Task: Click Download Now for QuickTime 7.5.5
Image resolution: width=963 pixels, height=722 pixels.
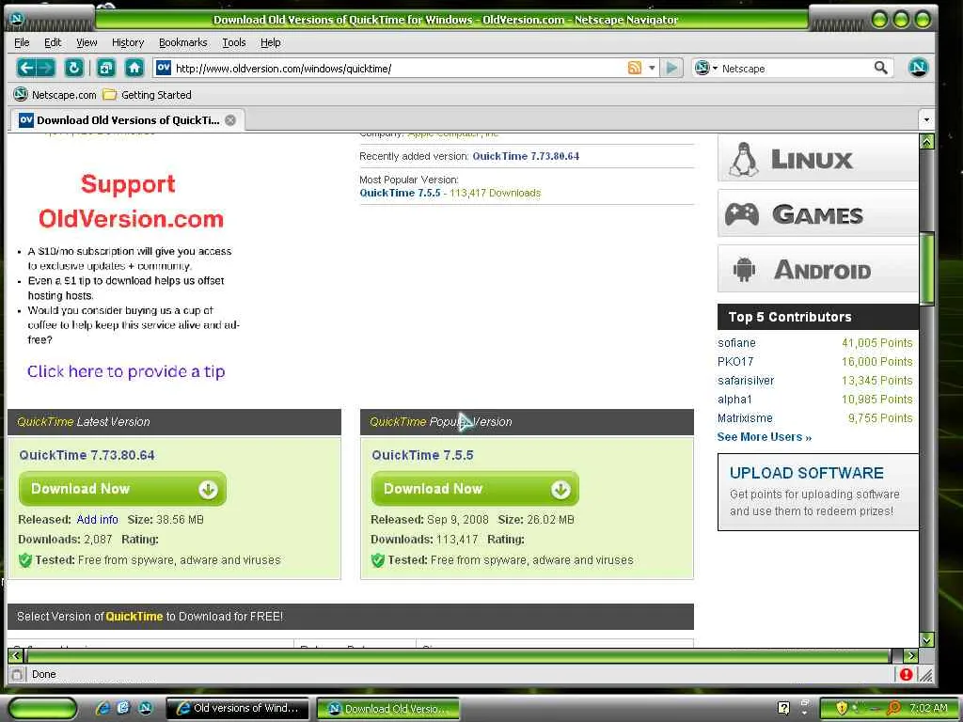Action: 475,489
